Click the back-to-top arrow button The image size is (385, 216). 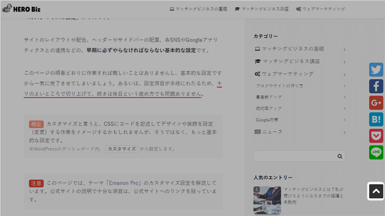pos(376,191)
